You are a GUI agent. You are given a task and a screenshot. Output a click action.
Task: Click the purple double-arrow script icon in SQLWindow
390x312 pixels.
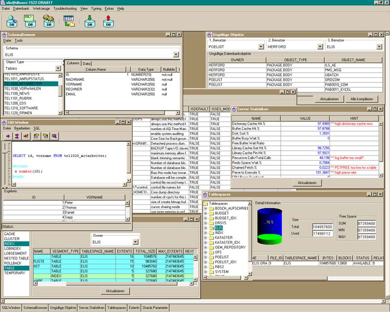(x=17, y=136)
